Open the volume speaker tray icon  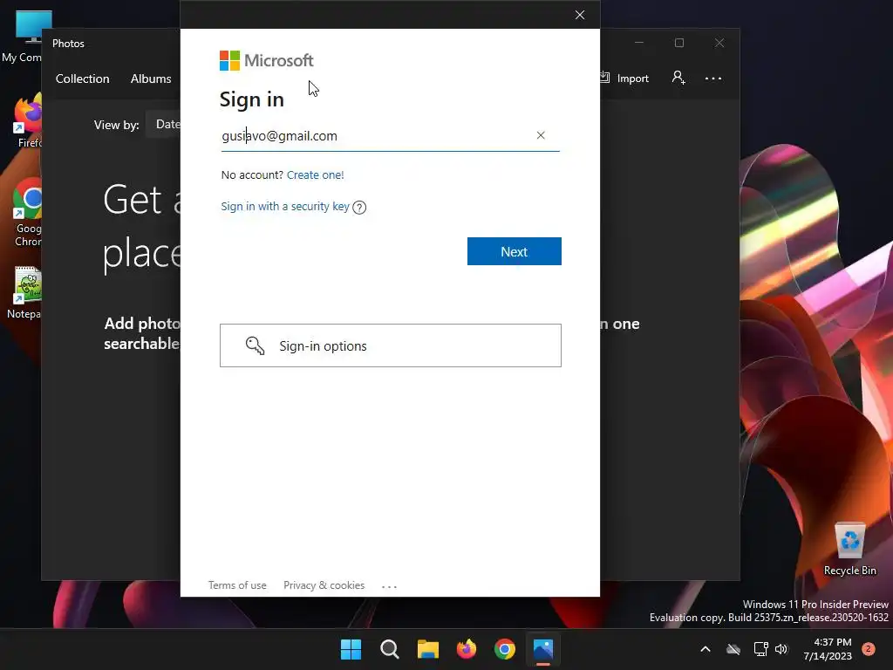[x=781, y=649]
